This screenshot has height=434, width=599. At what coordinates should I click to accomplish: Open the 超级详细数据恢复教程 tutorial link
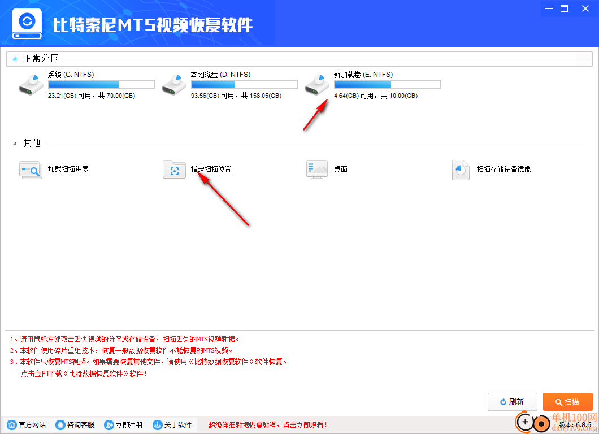pos(267,425)
